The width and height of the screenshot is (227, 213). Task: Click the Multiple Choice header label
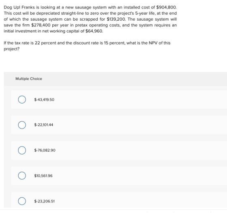29,79
